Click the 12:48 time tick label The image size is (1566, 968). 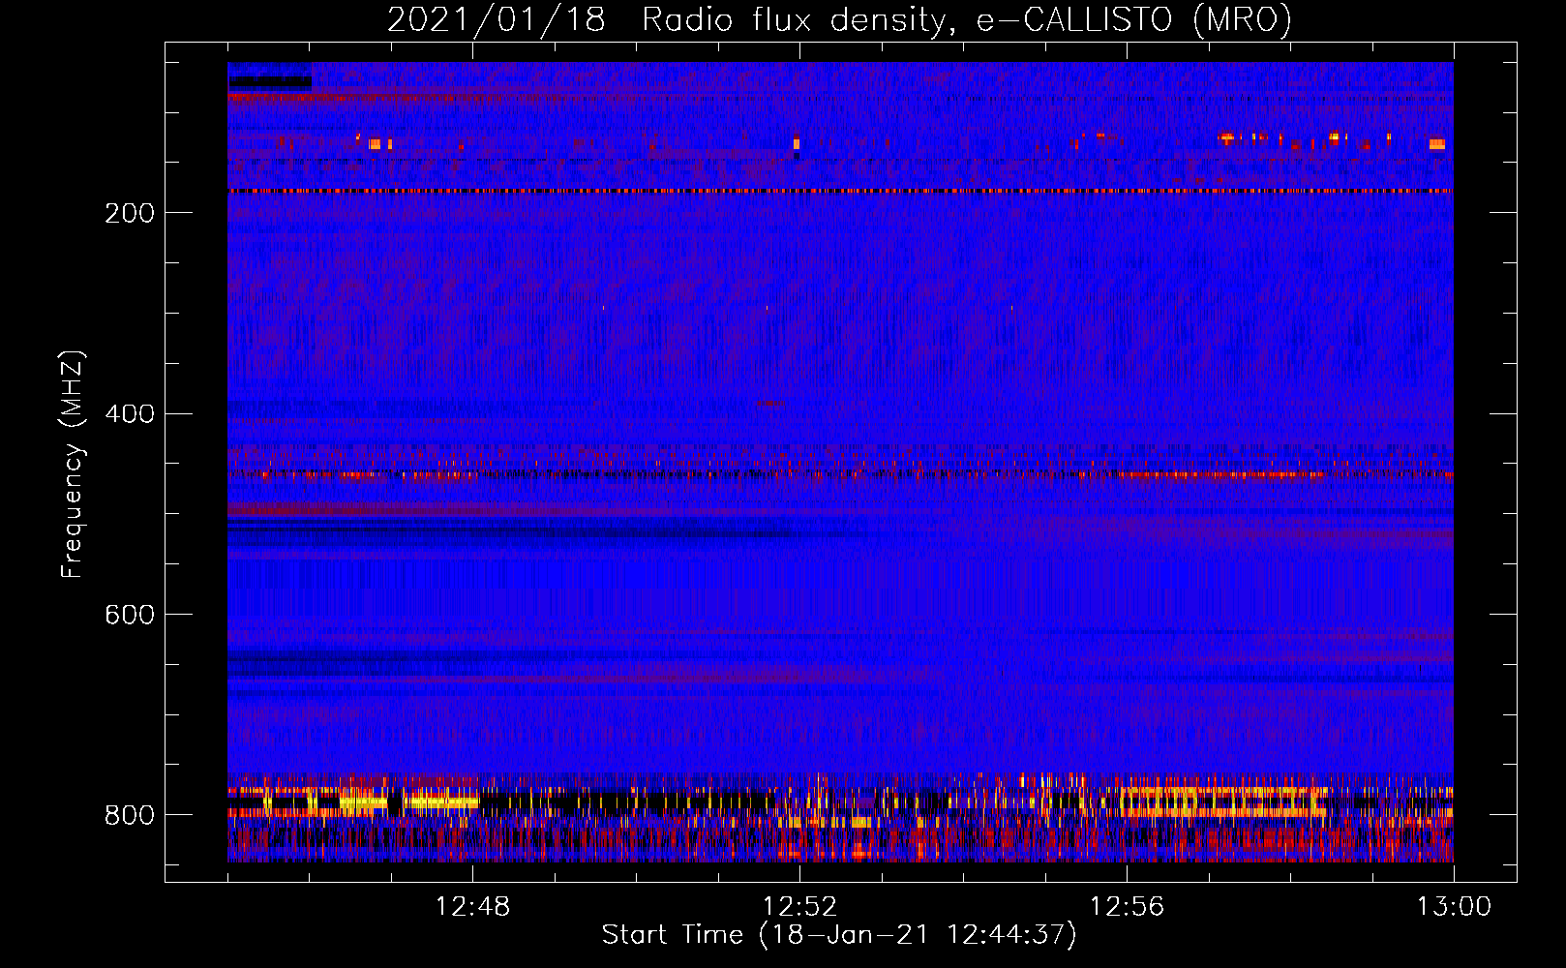pyautogui.click(x=472, y=907)
